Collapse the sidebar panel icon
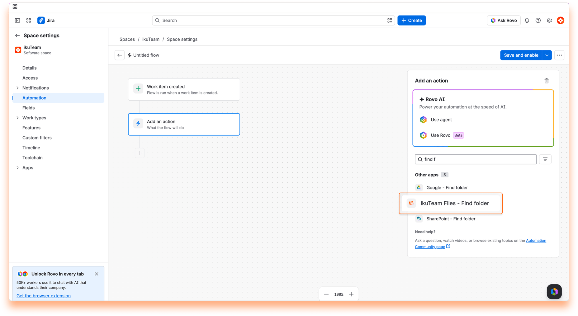This screenshot has width=578, height=316. (x=17, y=21)
